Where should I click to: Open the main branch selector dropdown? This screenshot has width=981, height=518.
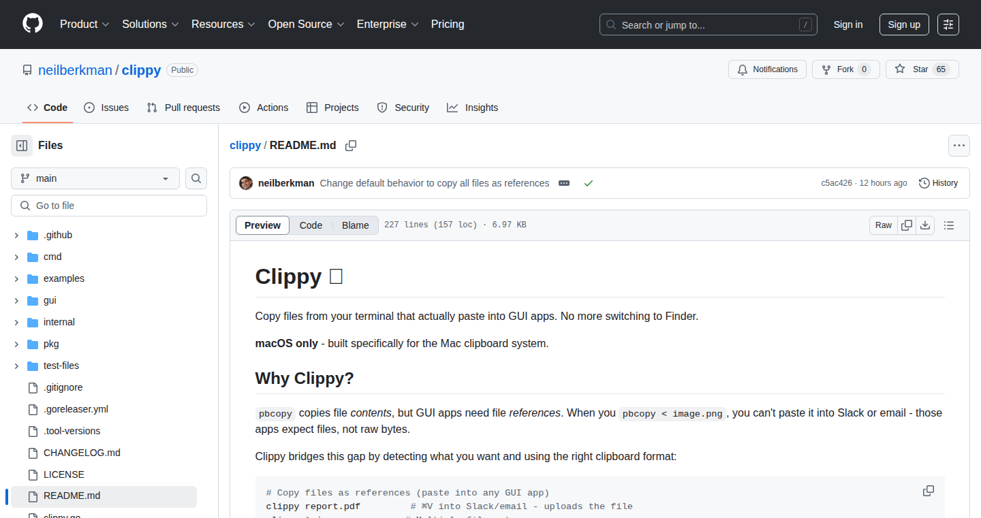click(x=95, y=178)
